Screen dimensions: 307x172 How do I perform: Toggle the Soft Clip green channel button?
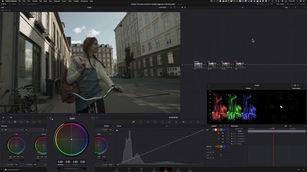pyautogui.click(x=221, y=147)
